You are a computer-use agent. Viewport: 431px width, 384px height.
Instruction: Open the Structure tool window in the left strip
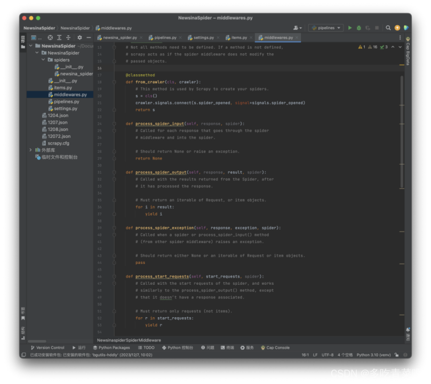pos(23,333)
